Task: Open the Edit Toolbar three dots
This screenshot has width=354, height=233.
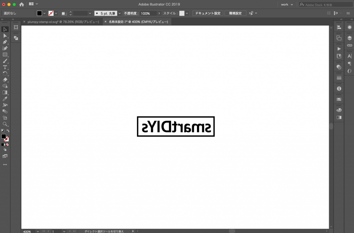Action: 5,165
